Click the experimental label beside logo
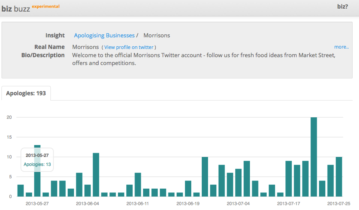The image size is (359, 210). pyautogui.click(x=46, y=6)
